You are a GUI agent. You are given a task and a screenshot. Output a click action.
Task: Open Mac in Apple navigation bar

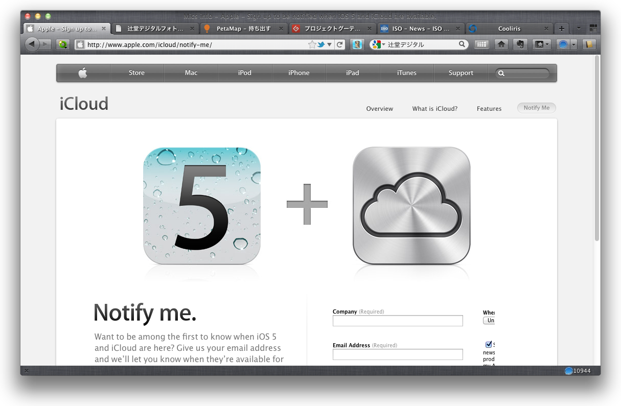click(191, 73)
